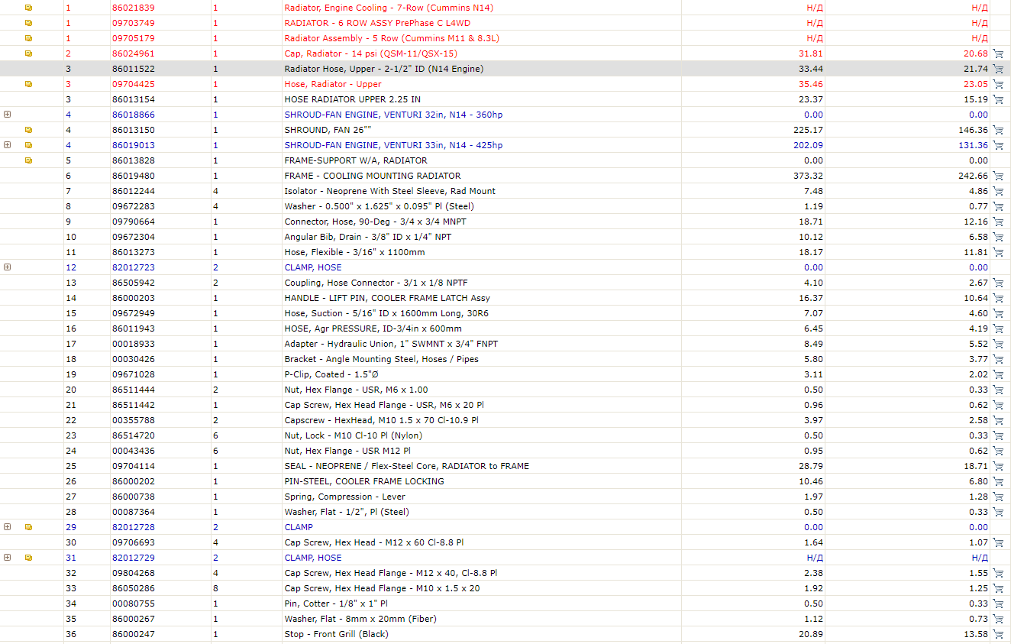
Task: Add Washer 09672283 to cart
Action: (998, 206)
